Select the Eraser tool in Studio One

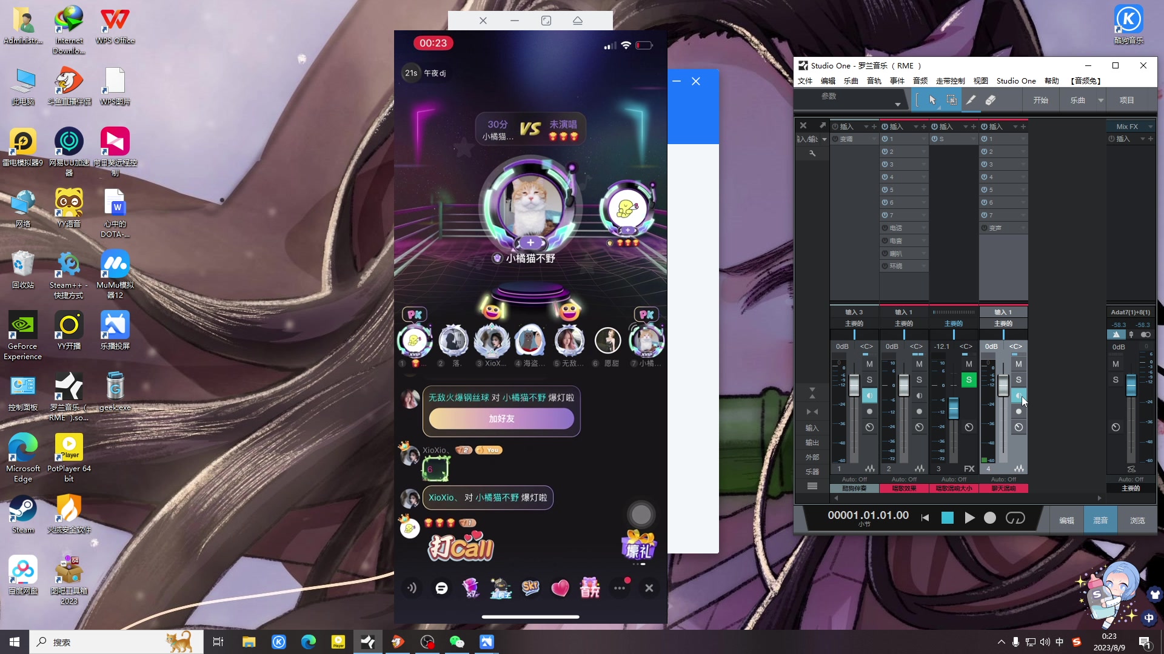[x=991, y=101]
